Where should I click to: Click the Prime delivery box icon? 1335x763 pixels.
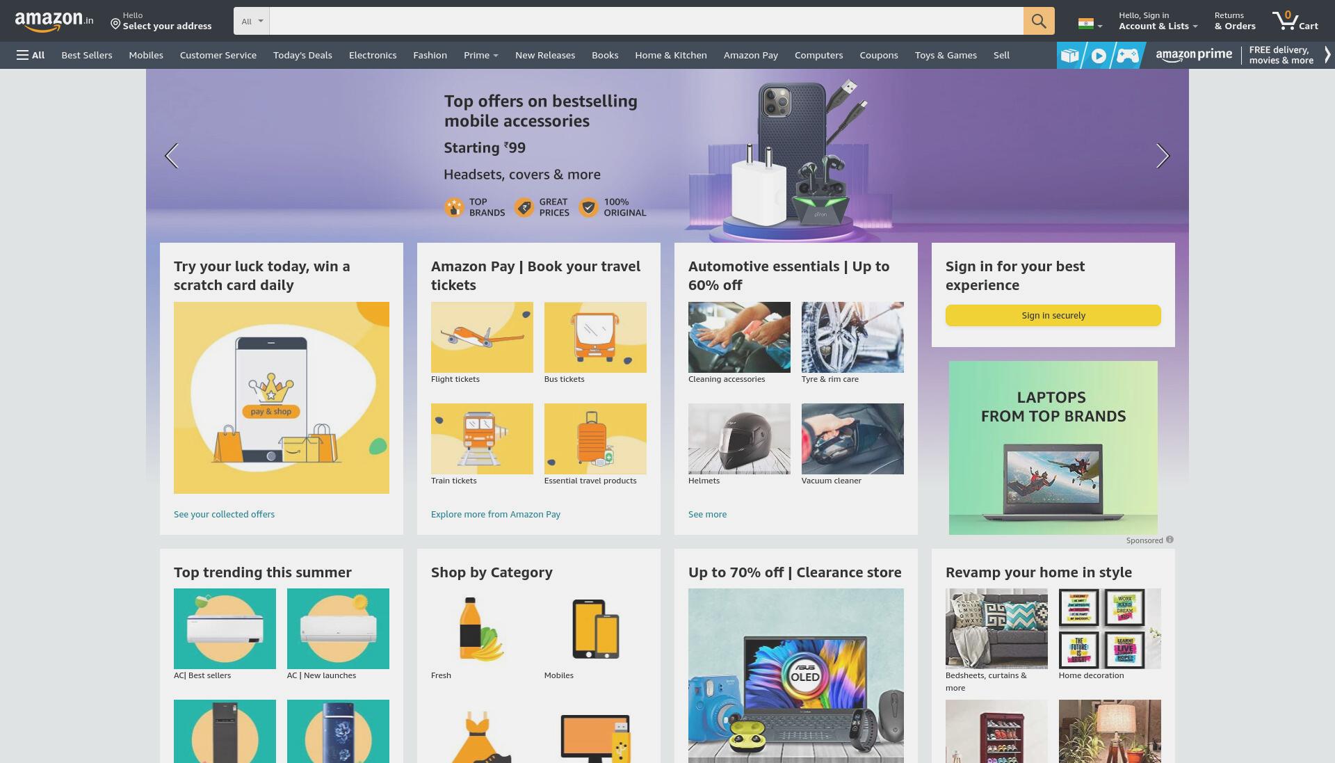(x=1070, y=56)
